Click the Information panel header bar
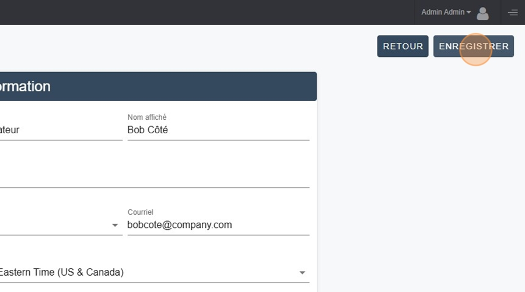Image resolution: width=525 pixels, height=292 pixels. [x=158, y=87]
